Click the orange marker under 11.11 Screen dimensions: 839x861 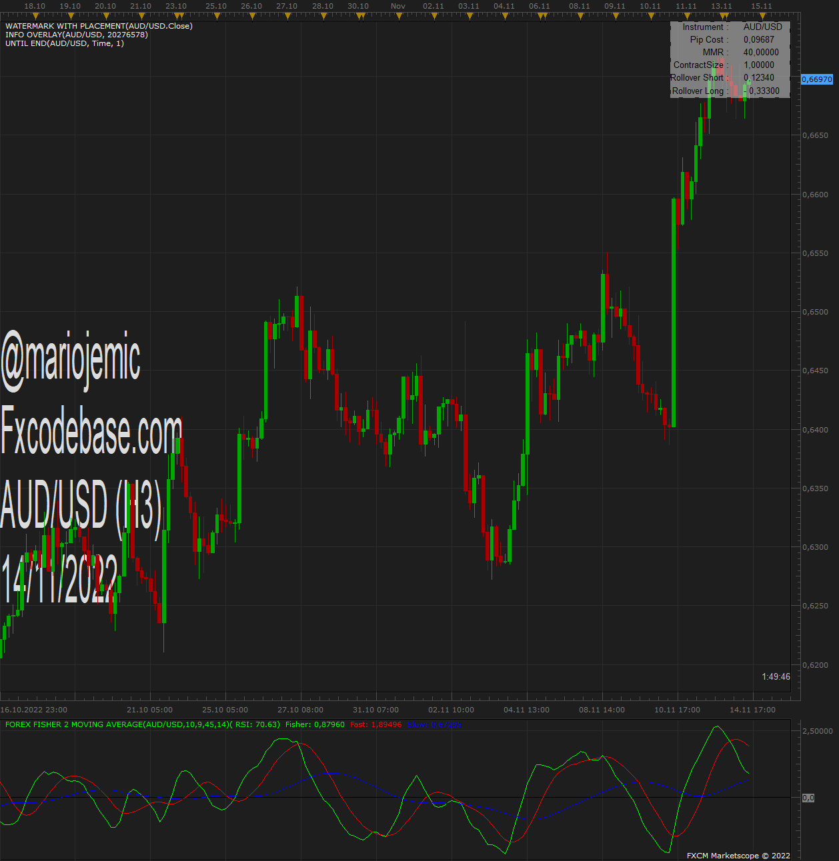point(687,15)
